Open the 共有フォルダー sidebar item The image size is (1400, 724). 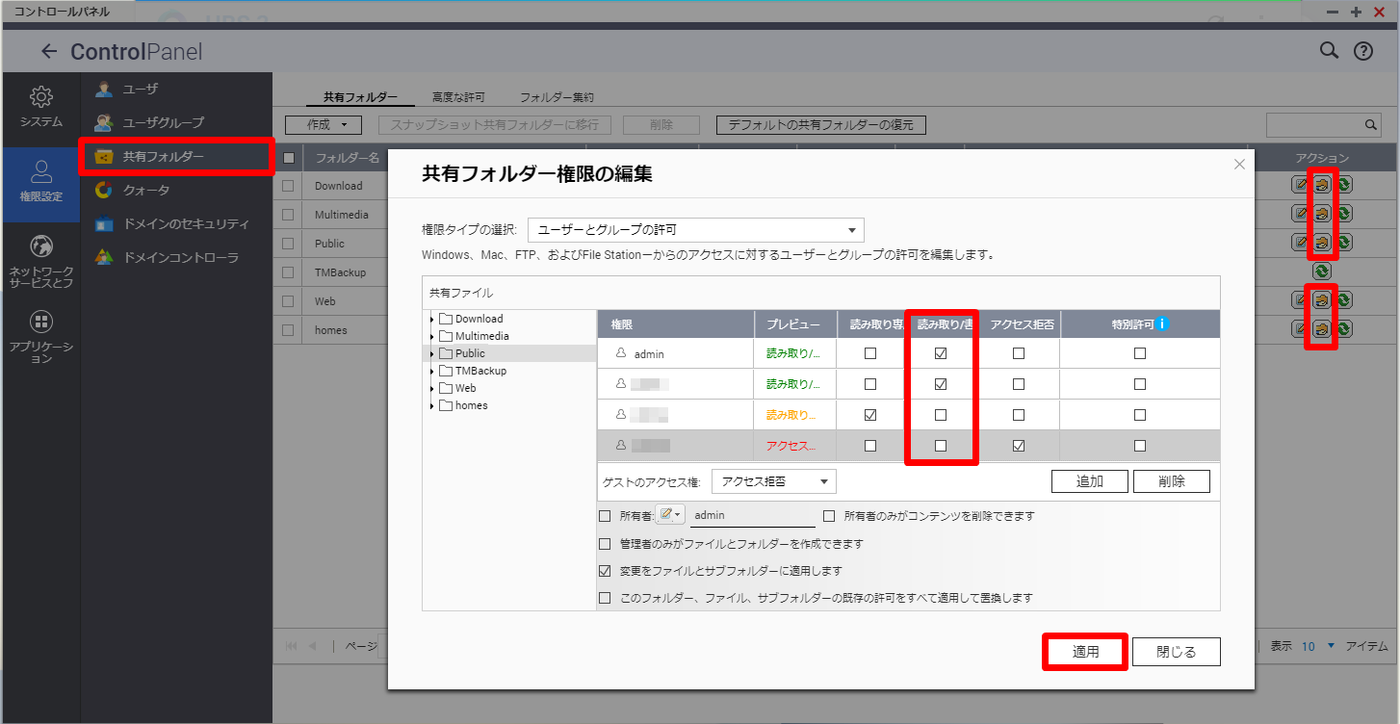coord(176,156)
